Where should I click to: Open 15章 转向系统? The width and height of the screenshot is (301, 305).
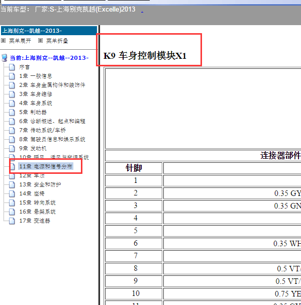coord(37,202)
